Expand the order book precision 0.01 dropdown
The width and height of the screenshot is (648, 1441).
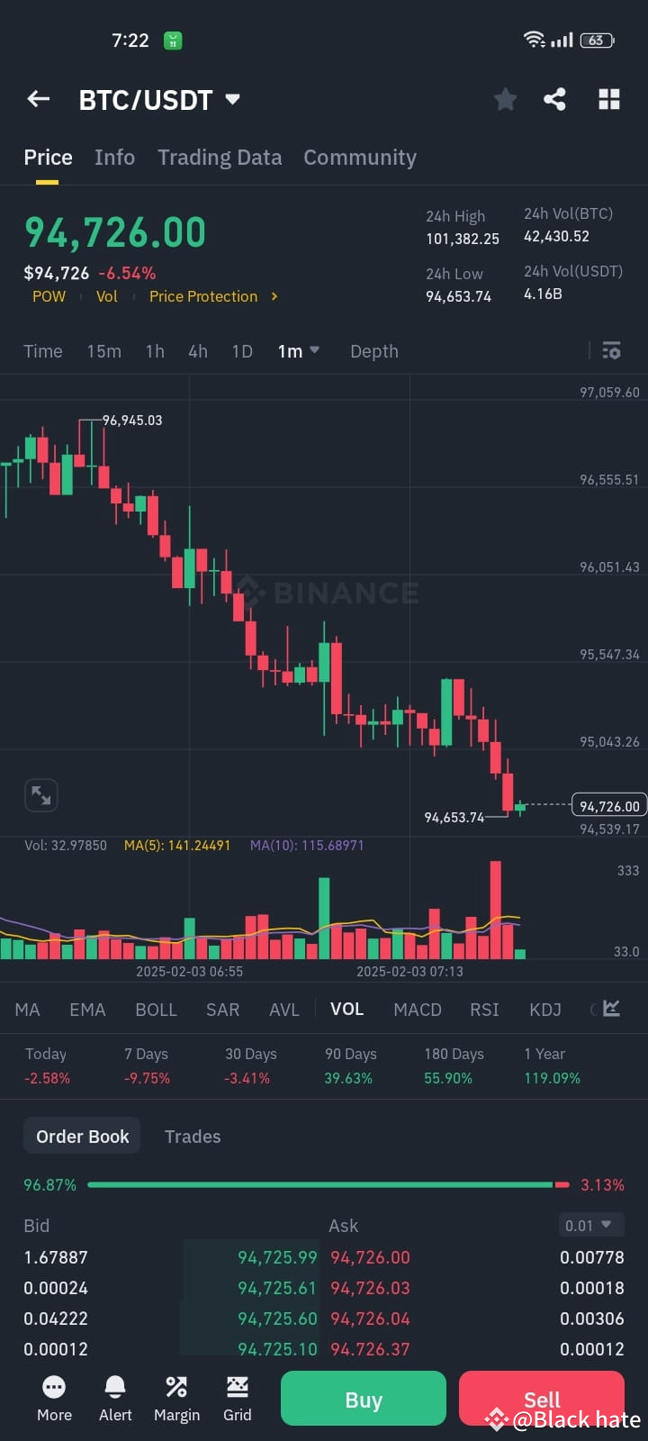coord(591,1225)
